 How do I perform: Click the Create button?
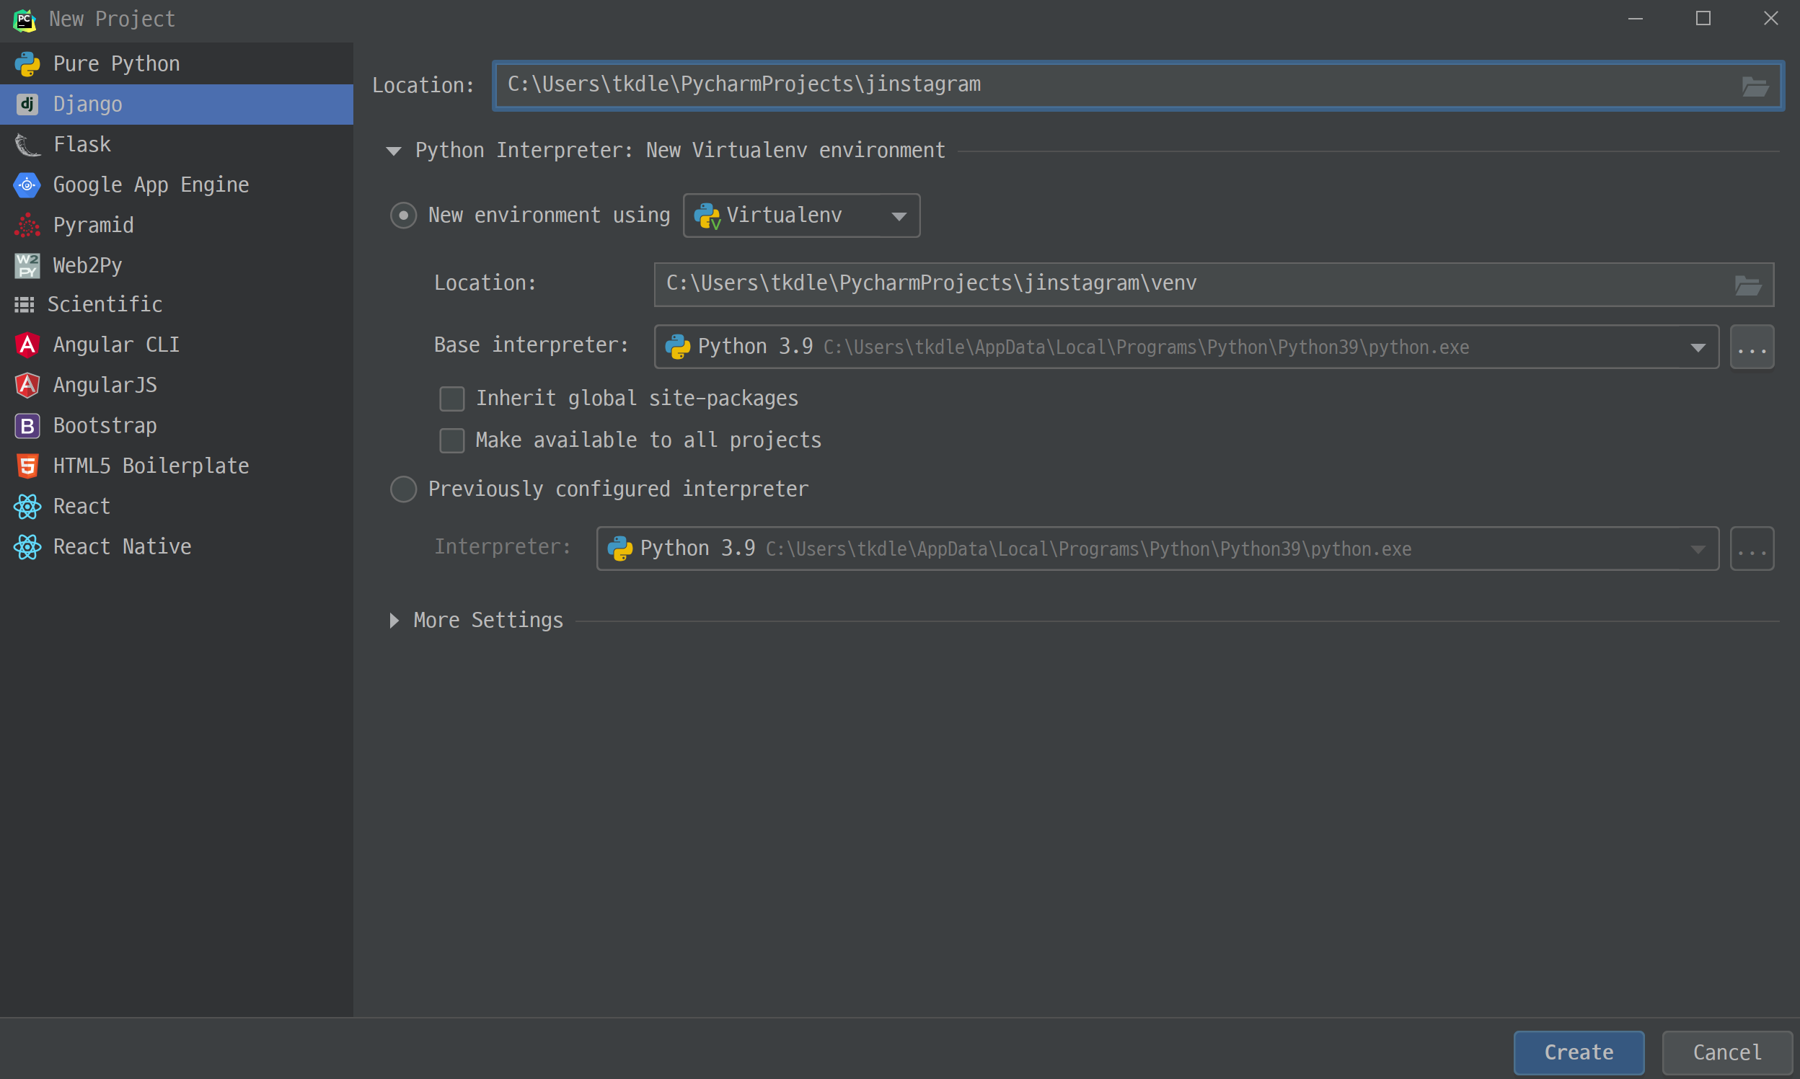point(1578,1052)
